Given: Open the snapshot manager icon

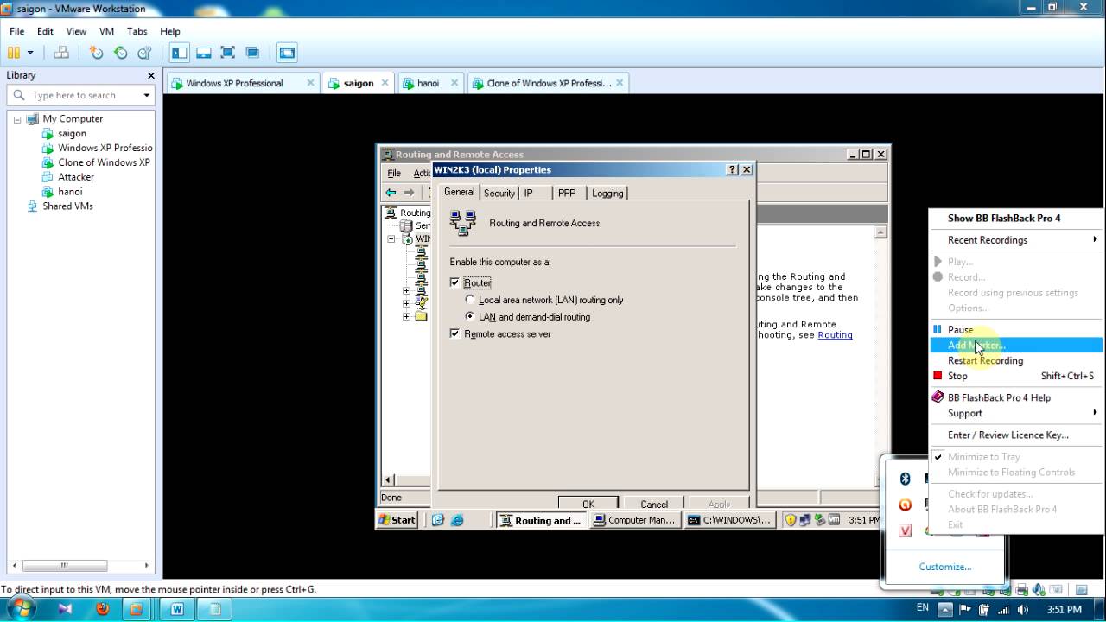Looking at the screenshot, I should [x=144, y=53].
